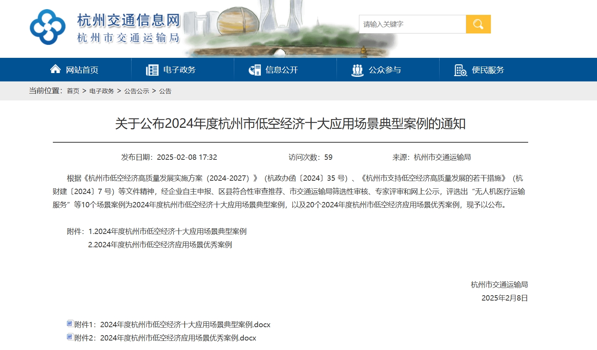Open the 网站首页 menu item

pos(82,70)
